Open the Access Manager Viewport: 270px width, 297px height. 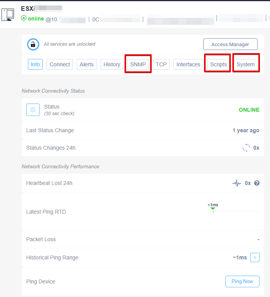[x=230, y=44]
